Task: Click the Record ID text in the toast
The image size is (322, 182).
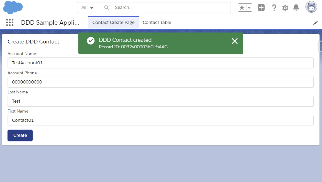Action: click(133, 47)
